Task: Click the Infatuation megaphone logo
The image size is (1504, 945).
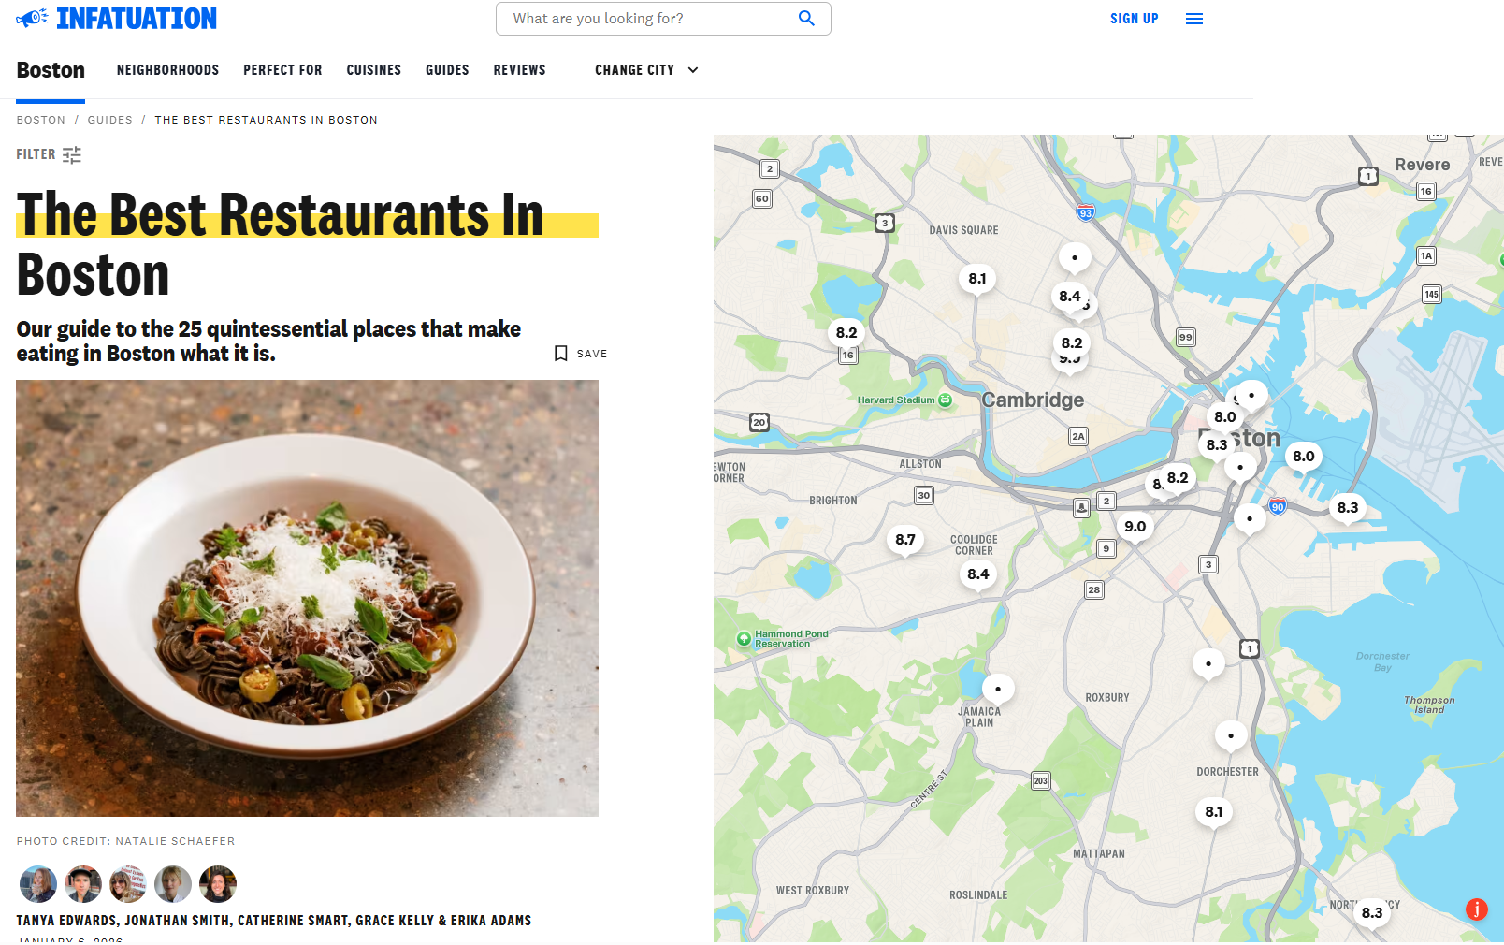Action: pos(32,18)
